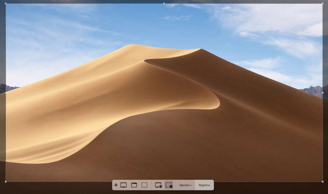Image resolution: width=328 pixels, height=194 pixels.
Task: Choose capture selected portion mode
Action: pyautogui.click(x=145, y=185)
